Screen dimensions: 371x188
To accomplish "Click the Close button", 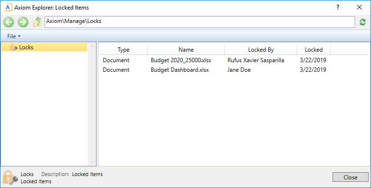I will 350,177.
